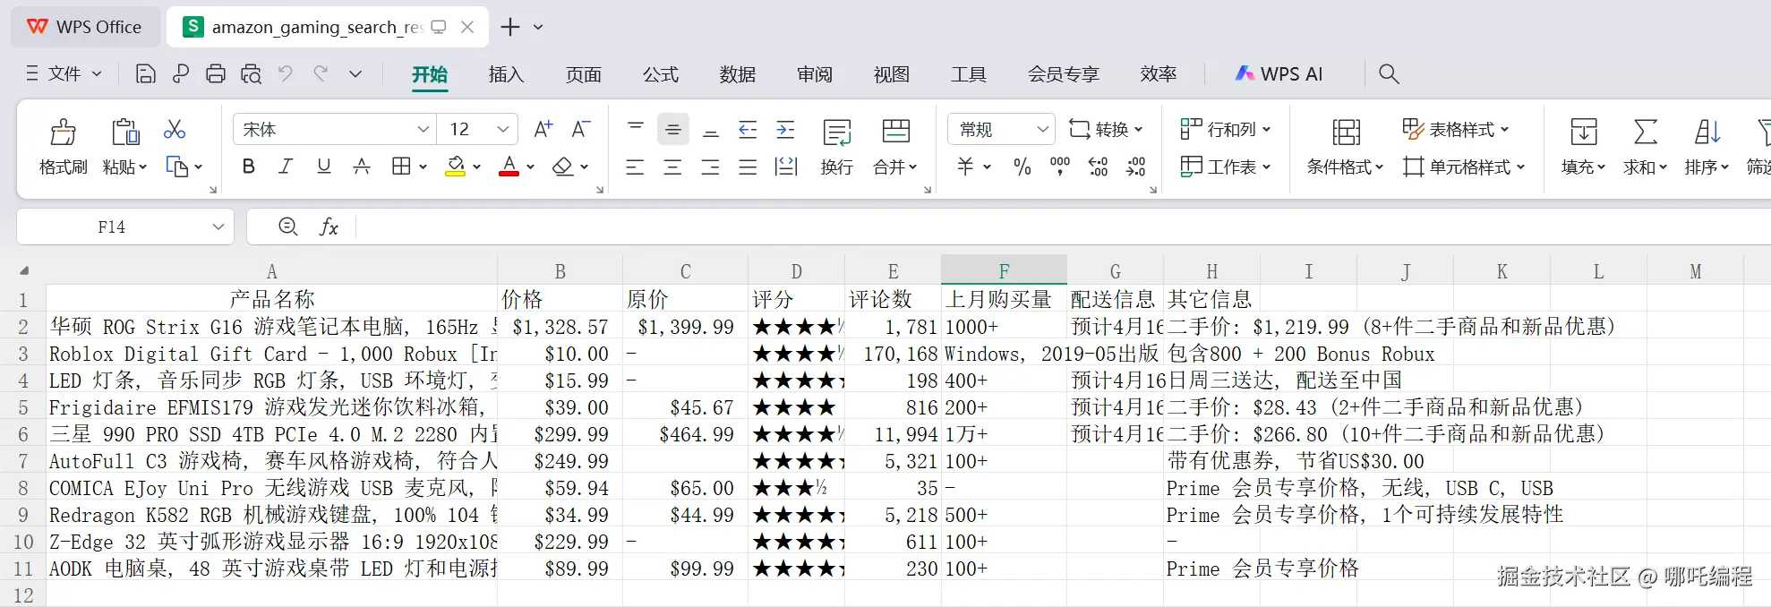This screenshot has height=607, width=1771.
Task: Center text horizontally
Action: [672, 167]
